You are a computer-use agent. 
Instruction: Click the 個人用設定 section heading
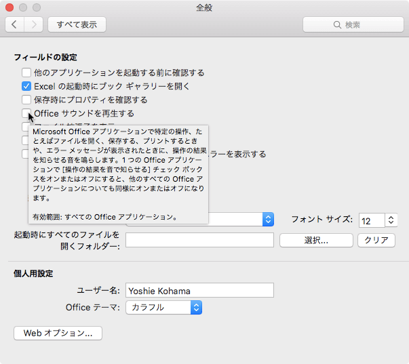[x=33, y=274]
